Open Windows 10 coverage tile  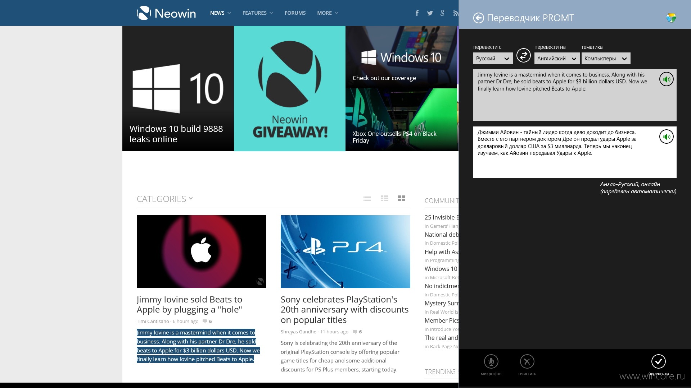click(401, 57)
